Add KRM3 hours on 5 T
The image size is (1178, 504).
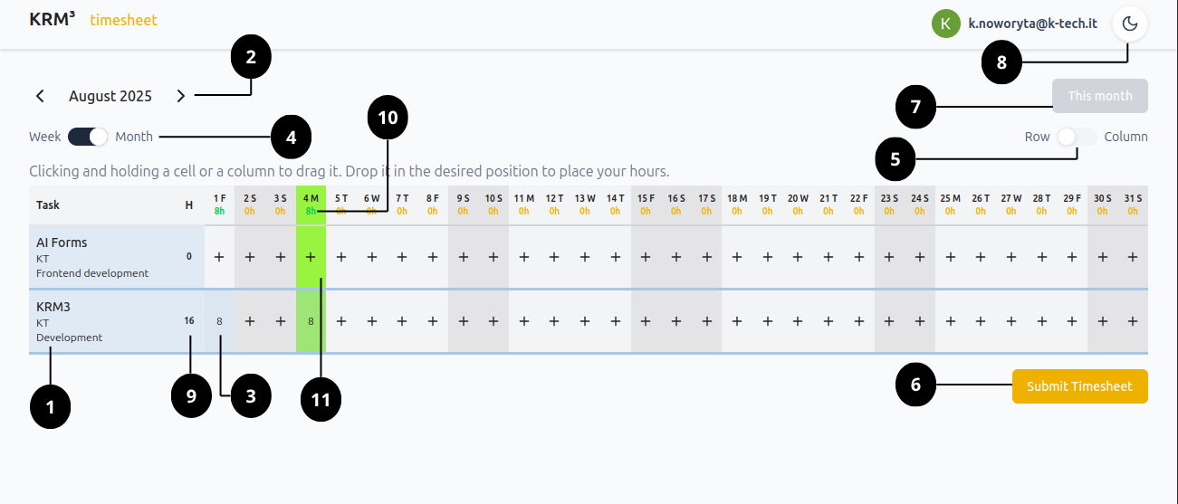(x=341, y=320)
